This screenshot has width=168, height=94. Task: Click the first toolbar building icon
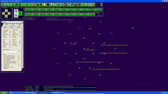pyautogui.click(x=2, y=5)
